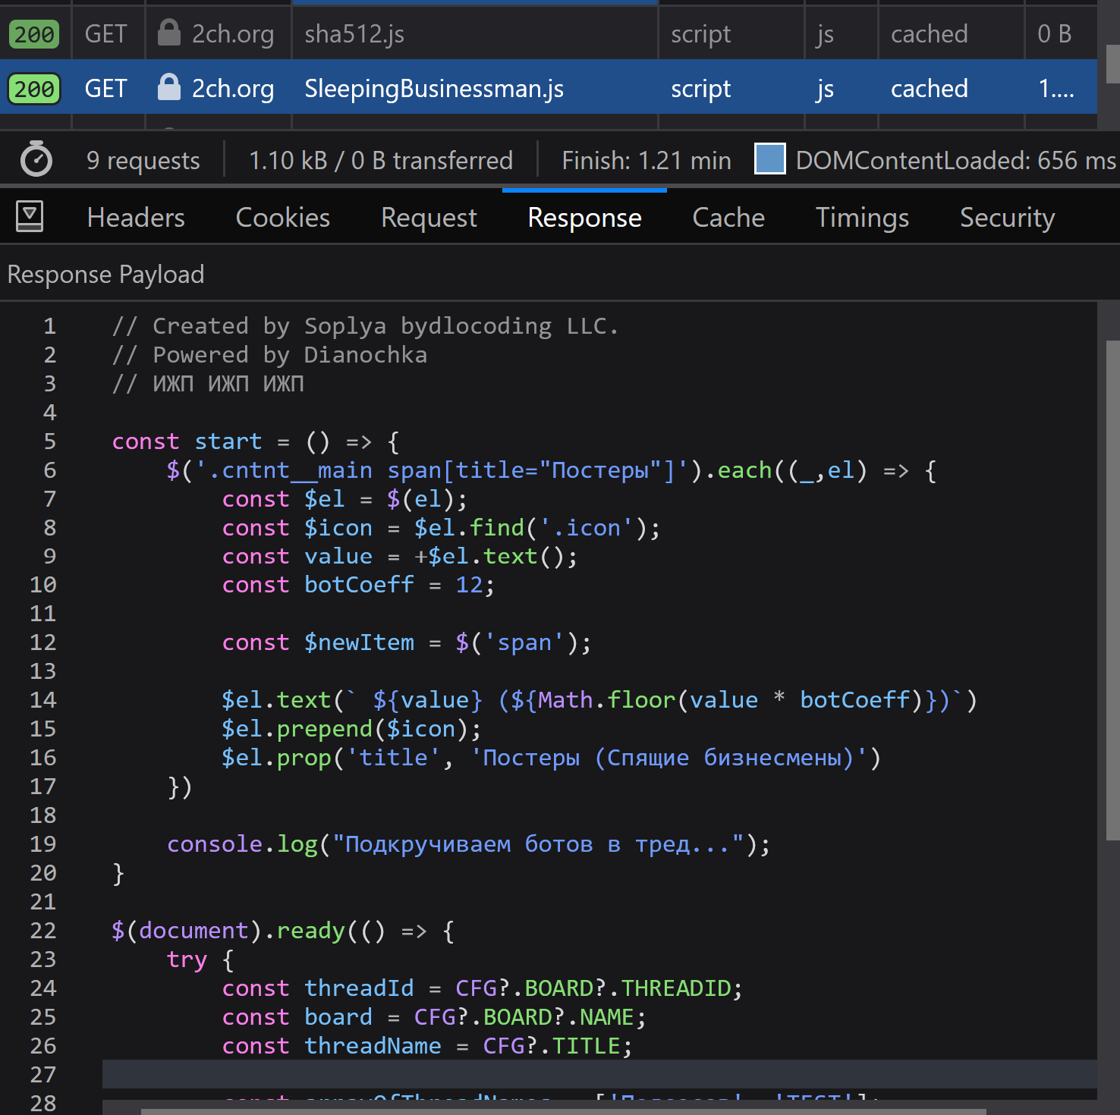
Task: View the Security tab
Action: click(x=1007, y=218)
